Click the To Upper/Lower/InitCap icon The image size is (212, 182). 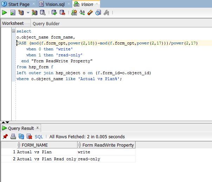tap(82, 13)
